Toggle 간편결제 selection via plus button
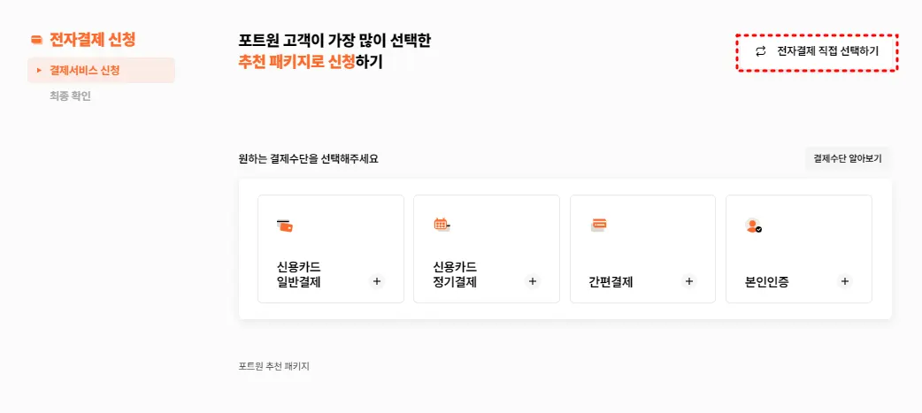 click(689, 281)
